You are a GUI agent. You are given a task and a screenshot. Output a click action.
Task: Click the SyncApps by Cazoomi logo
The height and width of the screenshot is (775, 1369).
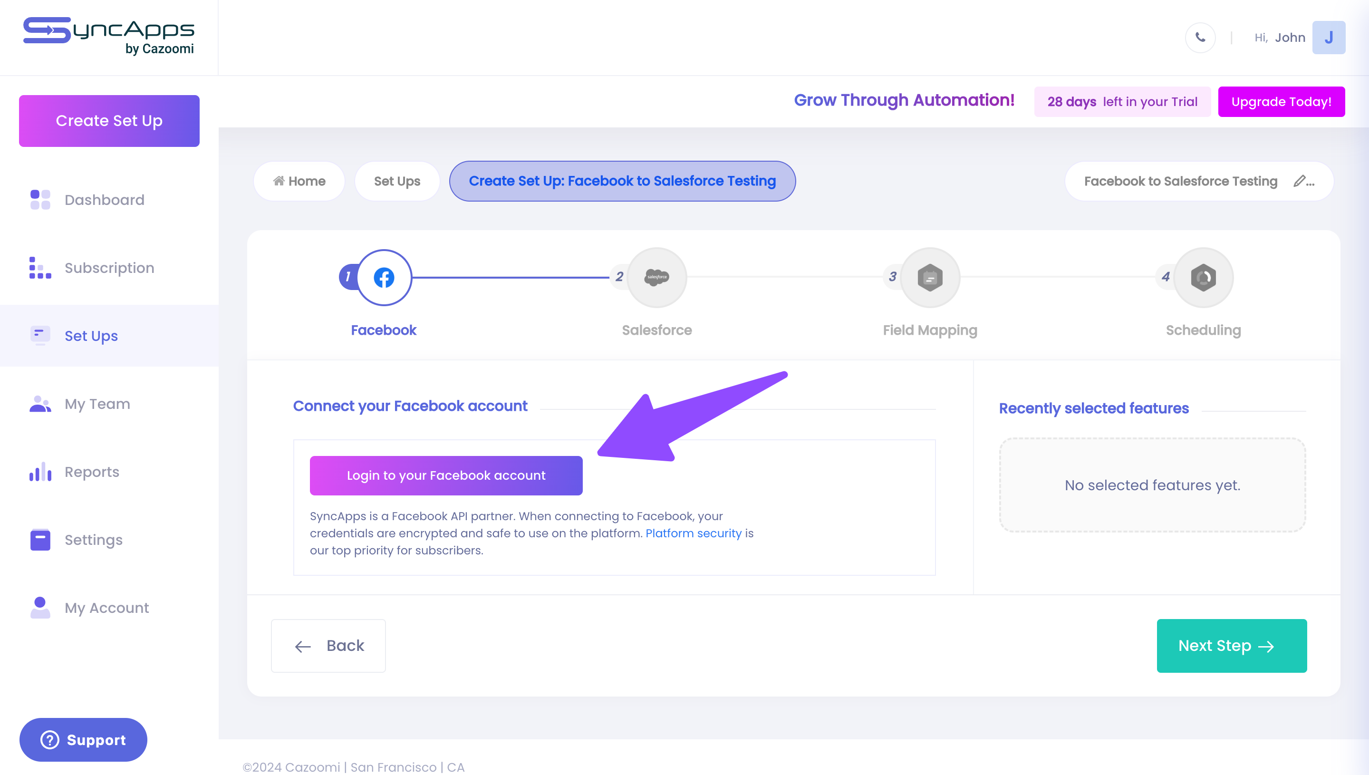[109, 36]
